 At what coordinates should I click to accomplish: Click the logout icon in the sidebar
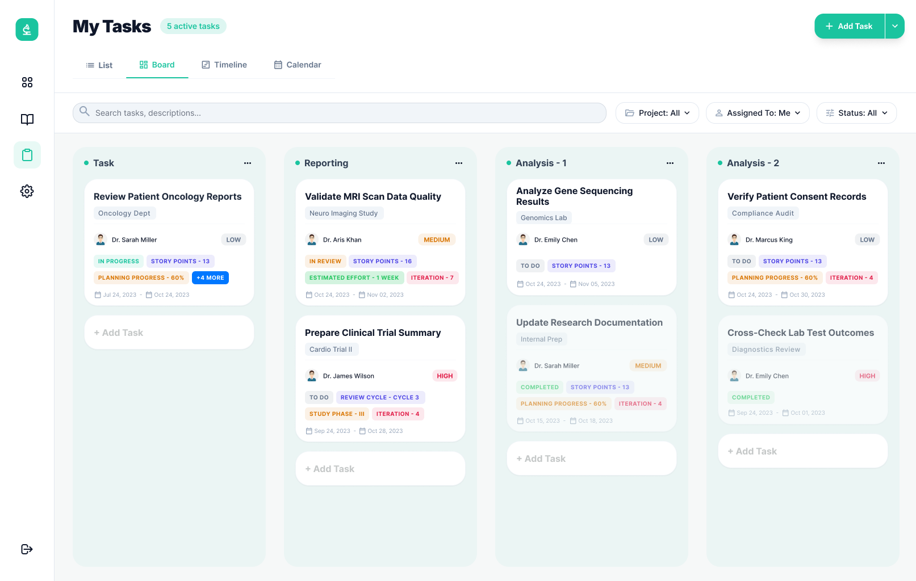click(x=27, y=549)
